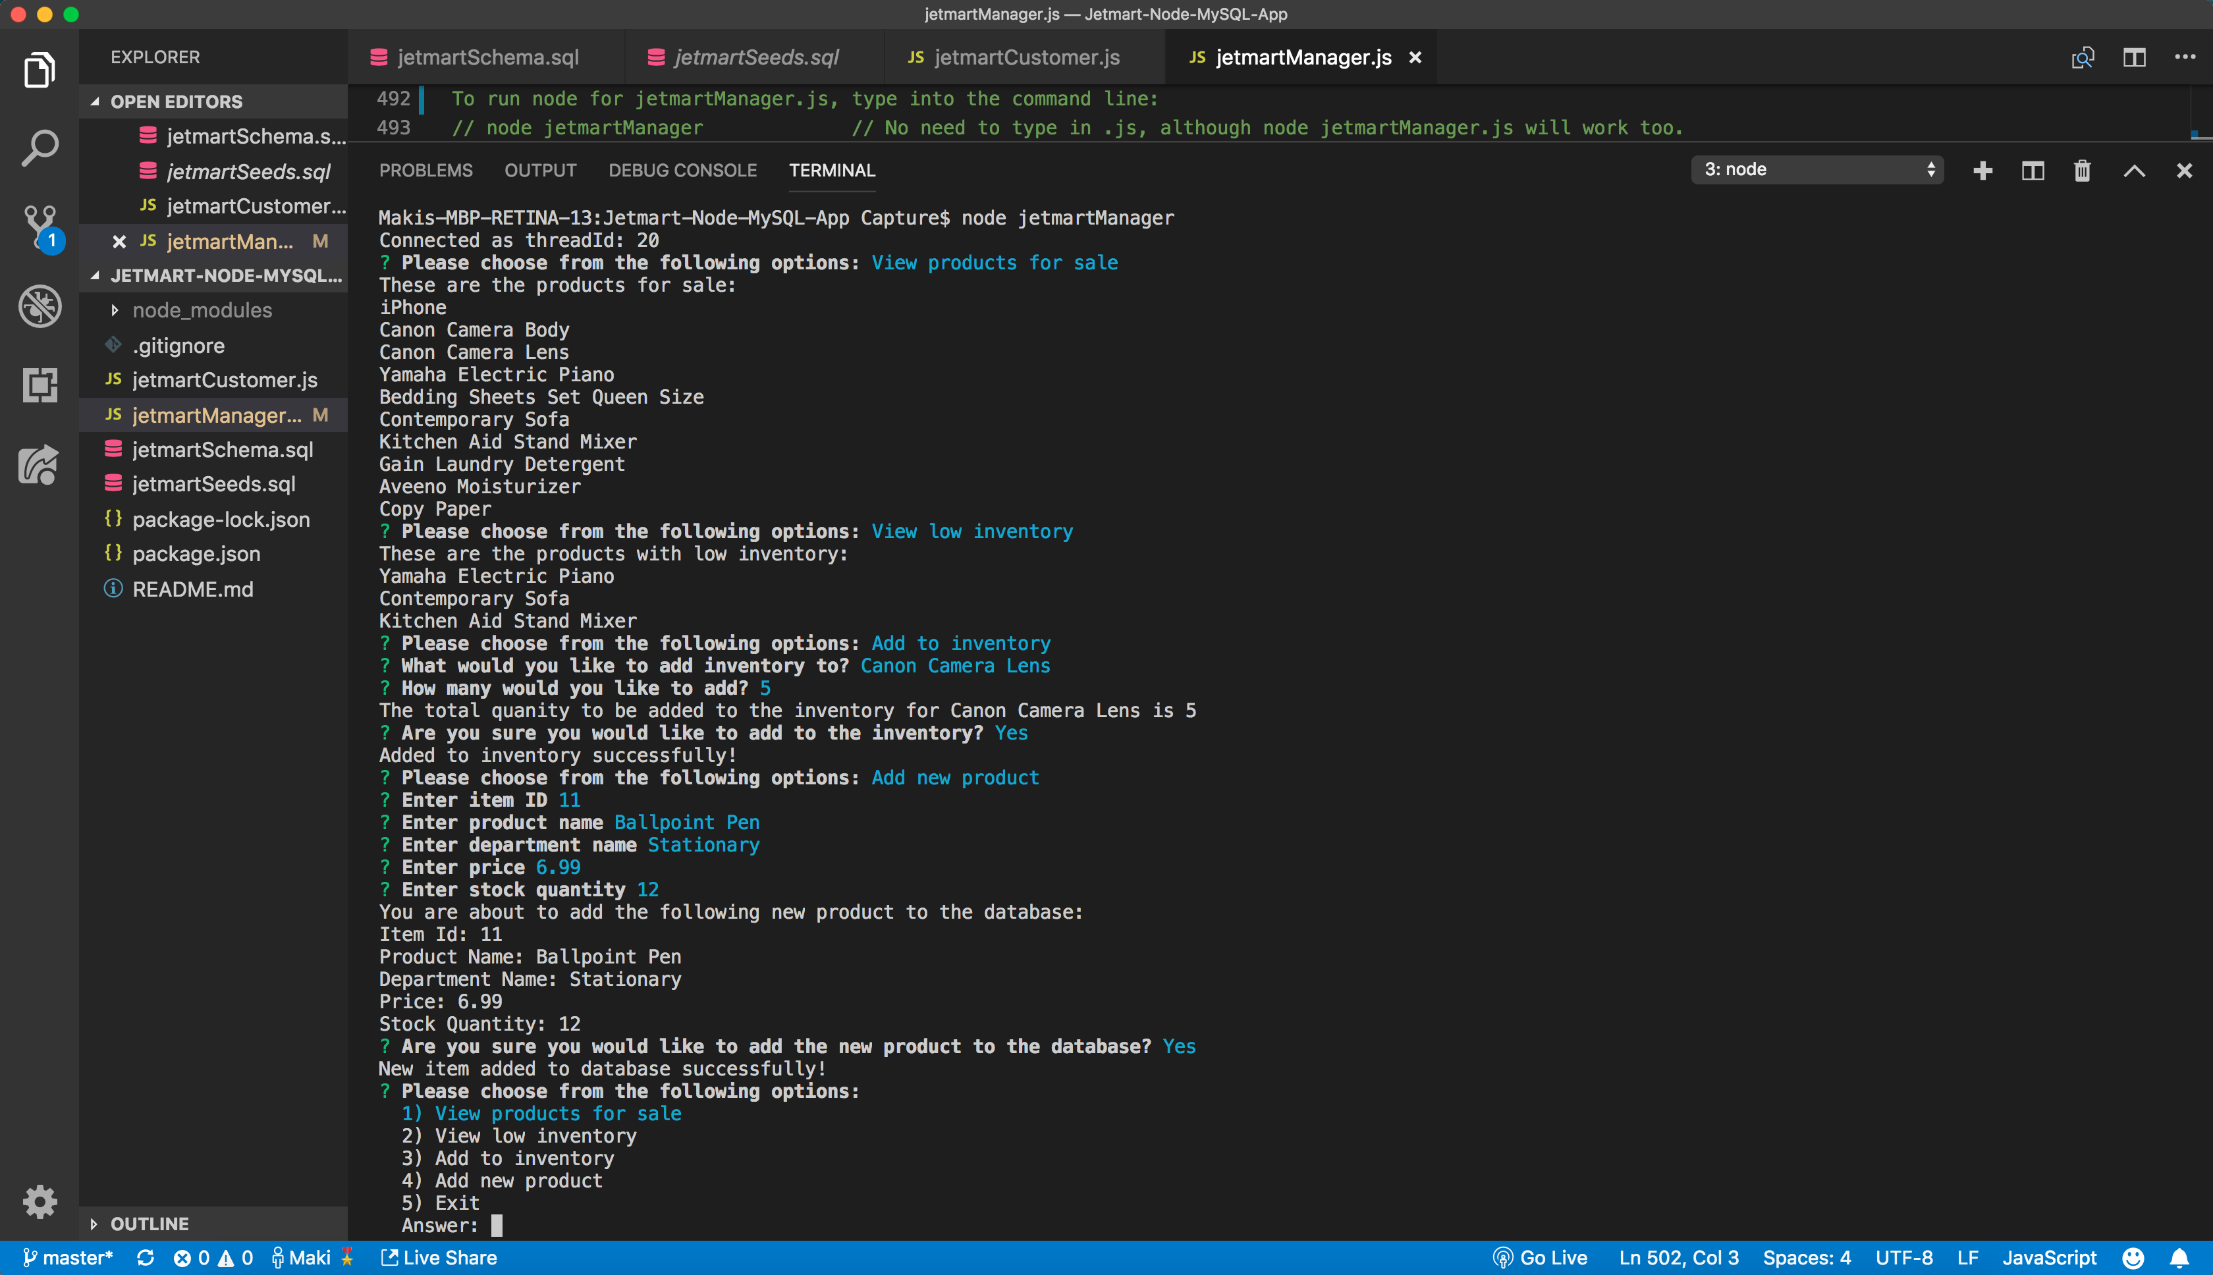Image resolution: width=2213 pixels, height=1275 pixels.
Task: Open Source Control view with badge
Action: click(x=40, y=226)
